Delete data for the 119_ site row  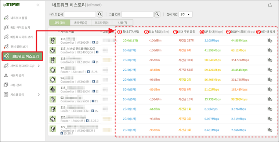coord(270,60)
